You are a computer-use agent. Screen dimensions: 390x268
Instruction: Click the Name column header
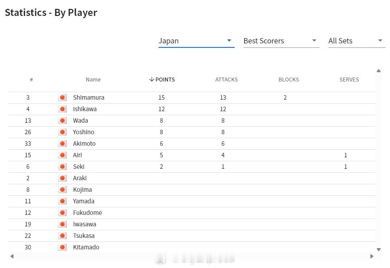pyautogui.click(x=93, y=80)
